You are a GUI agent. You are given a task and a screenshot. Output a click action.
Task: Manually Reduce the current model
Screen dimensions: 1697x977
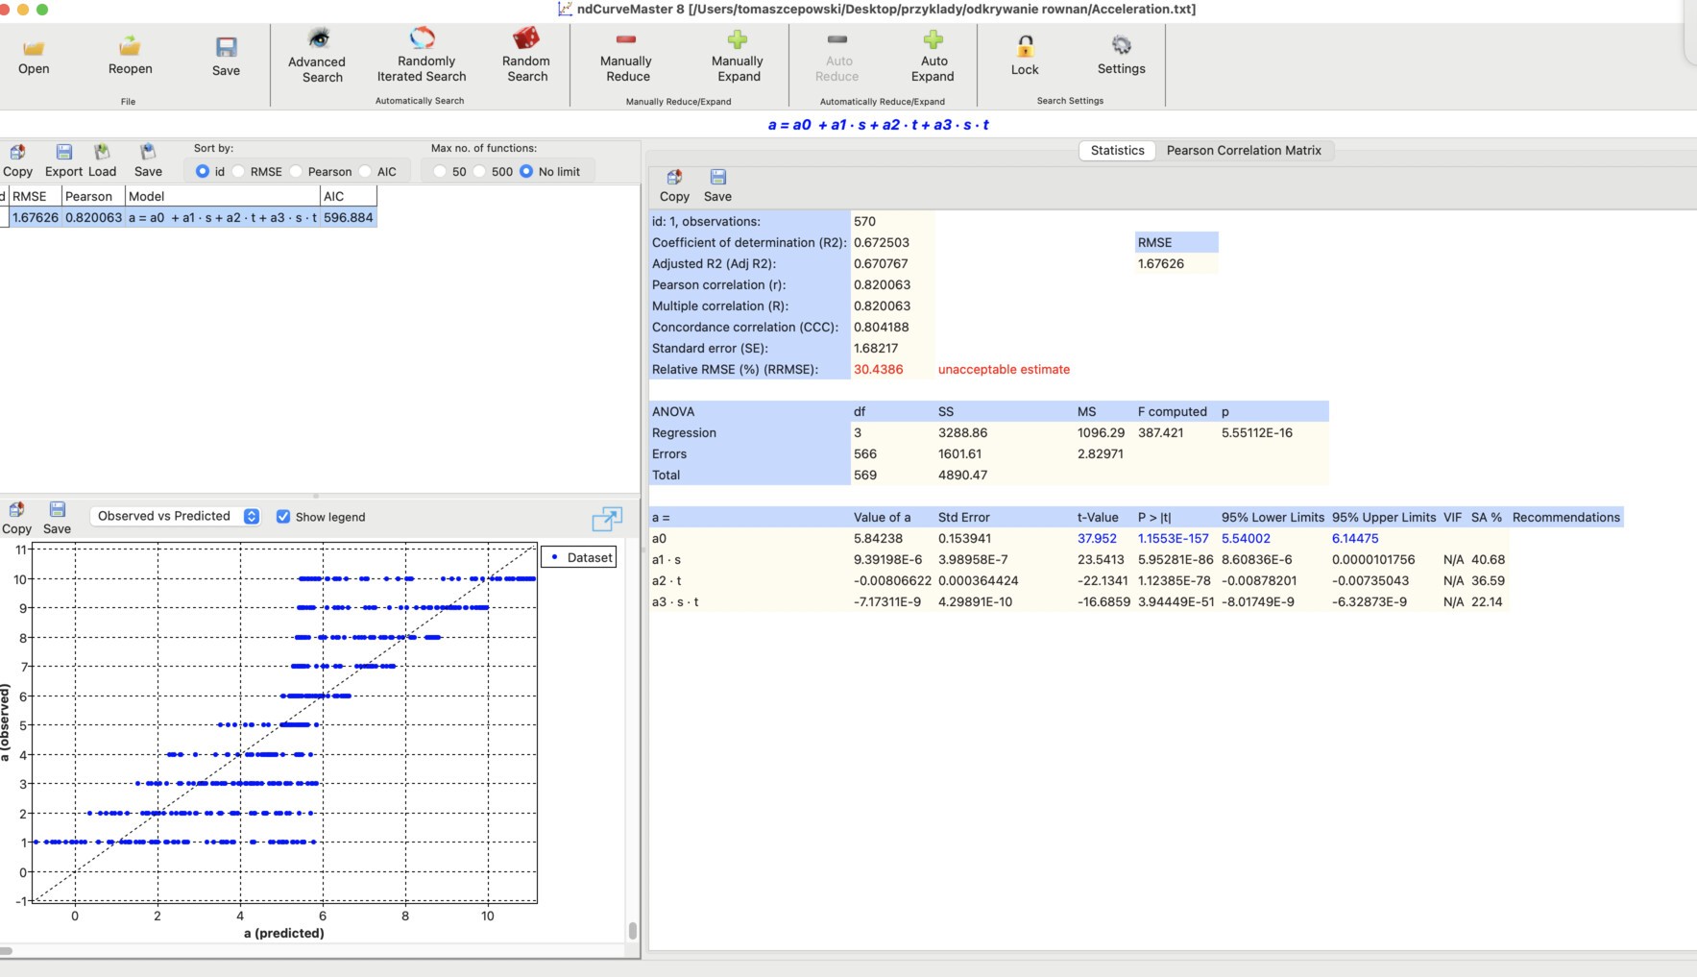pyautogui.click(x=626, y=60)
